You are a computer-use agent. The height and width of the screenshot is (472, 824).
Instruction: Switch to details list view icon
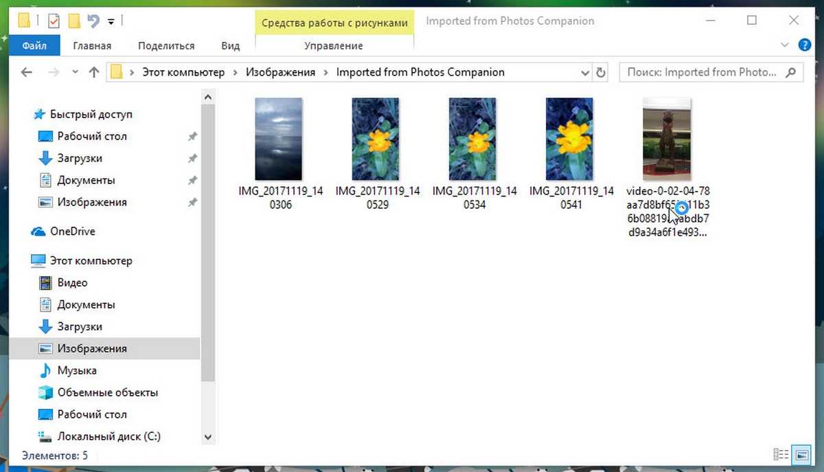[x=781, y=455]
